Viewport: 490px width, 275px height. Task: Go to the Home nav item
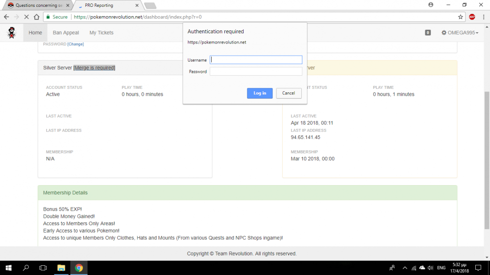point(35,32)
